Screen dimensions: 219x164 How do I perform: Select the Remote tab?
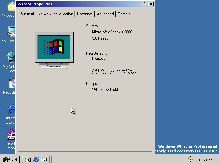(124, 14)
